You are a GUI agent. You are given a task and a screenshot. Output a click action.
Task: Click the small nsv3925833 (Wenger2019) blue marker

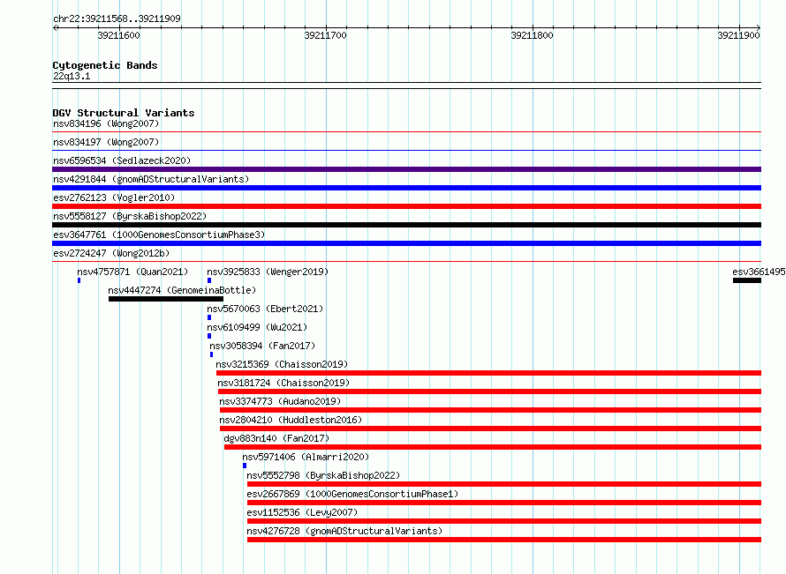[209, 280]
